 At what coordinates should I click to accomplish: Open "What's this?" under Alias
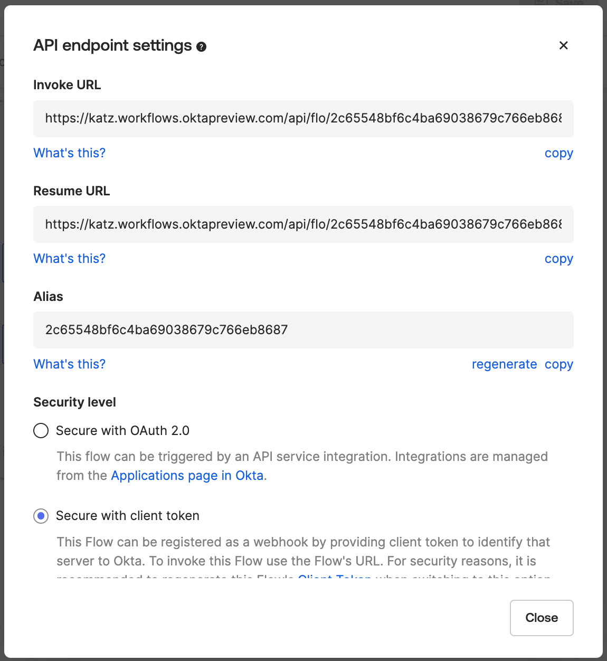coord(70,364)
